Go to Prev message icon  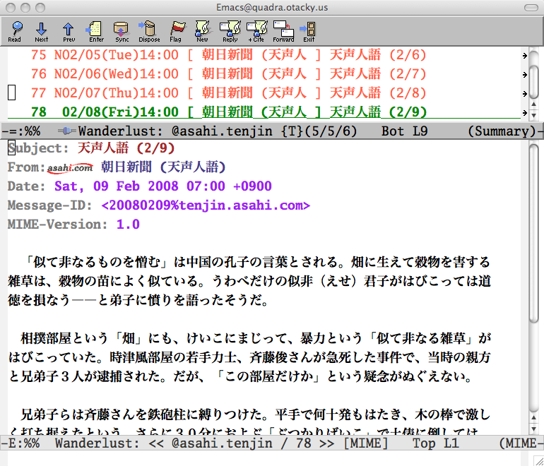(x=69, y=31)
